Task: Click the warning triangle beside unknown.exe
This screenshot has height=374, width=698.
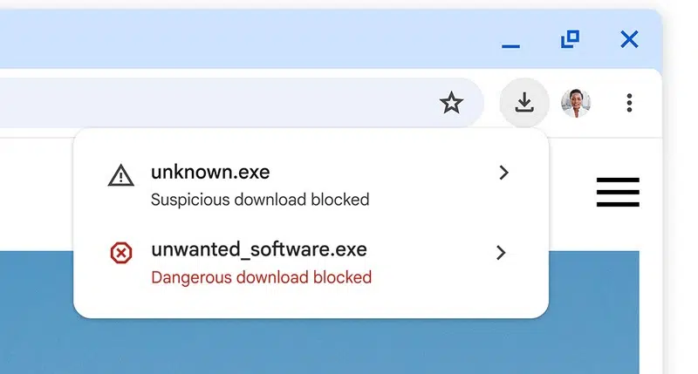Action: (x=121, y=176)
